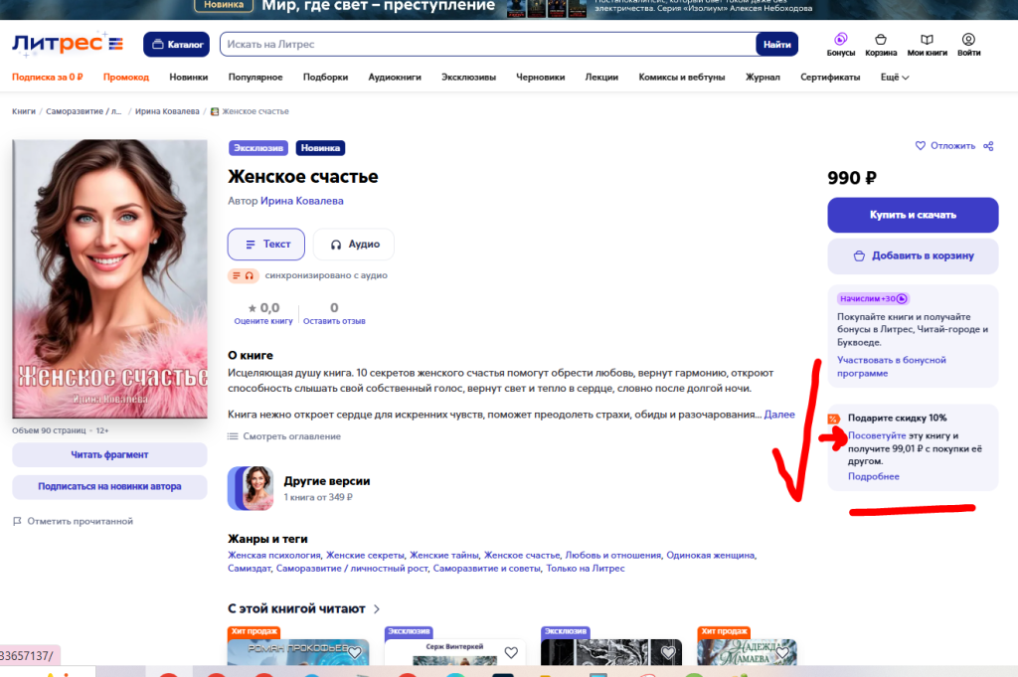Click the Искать на Литрес search field
The image size is (1018, 677).
pyautogui.click(x=487, y=44)
